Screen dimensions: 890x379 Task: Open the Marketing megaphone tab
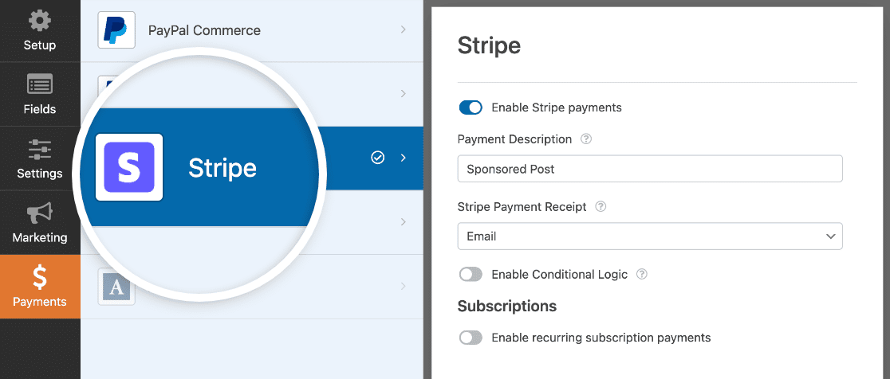[40, 223]
